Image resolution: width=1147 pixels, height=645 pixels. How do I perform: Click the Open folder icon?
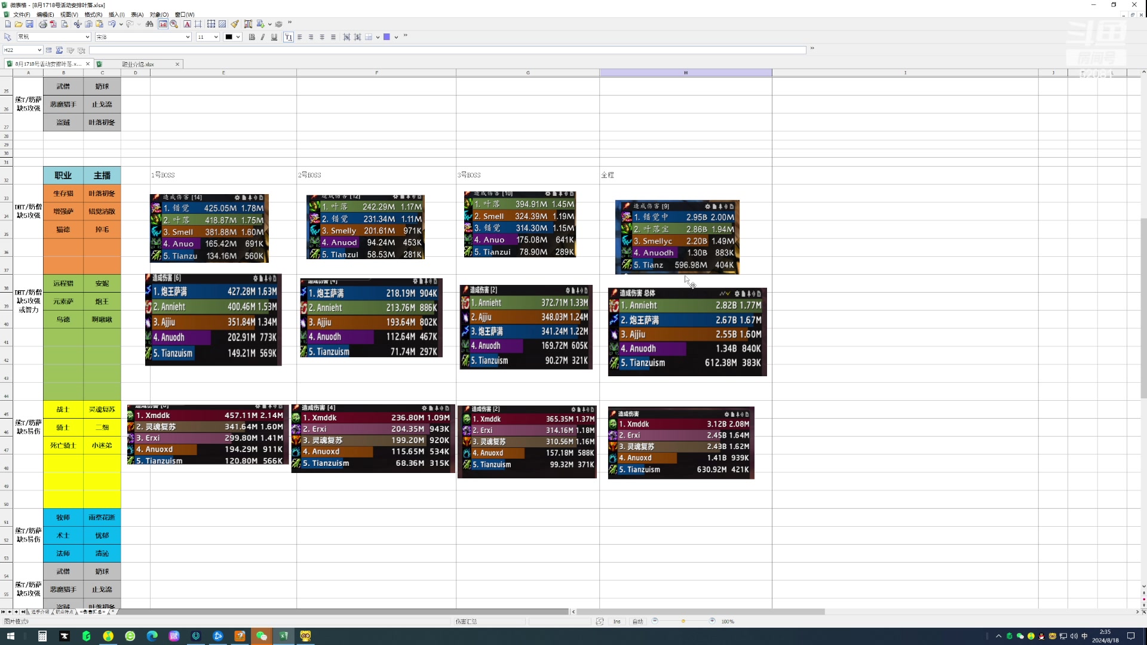pos(19,24)
